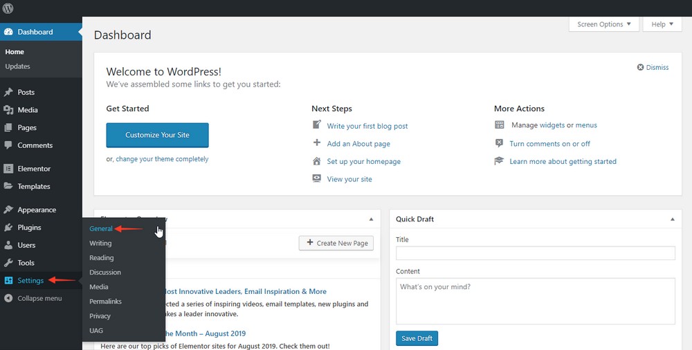Viewport: 692px width, 350px height.
Task: Collapse the admin sidebar menu
Action: 33,298
